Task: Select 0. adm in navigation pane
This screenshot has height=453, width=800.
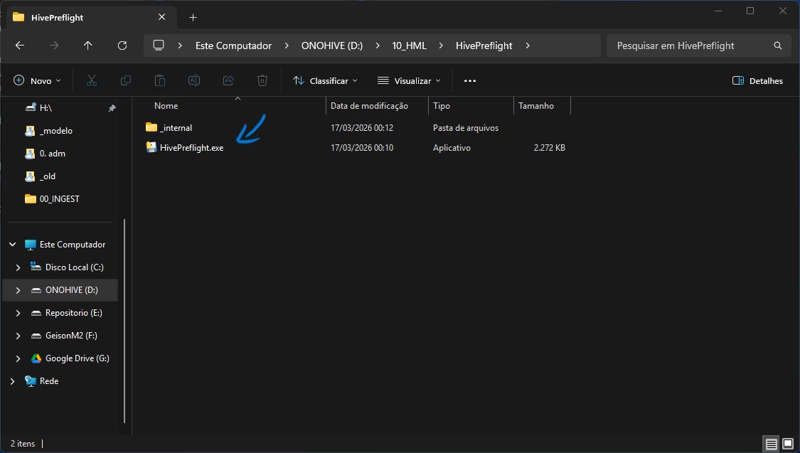Action: coord(53,154)
